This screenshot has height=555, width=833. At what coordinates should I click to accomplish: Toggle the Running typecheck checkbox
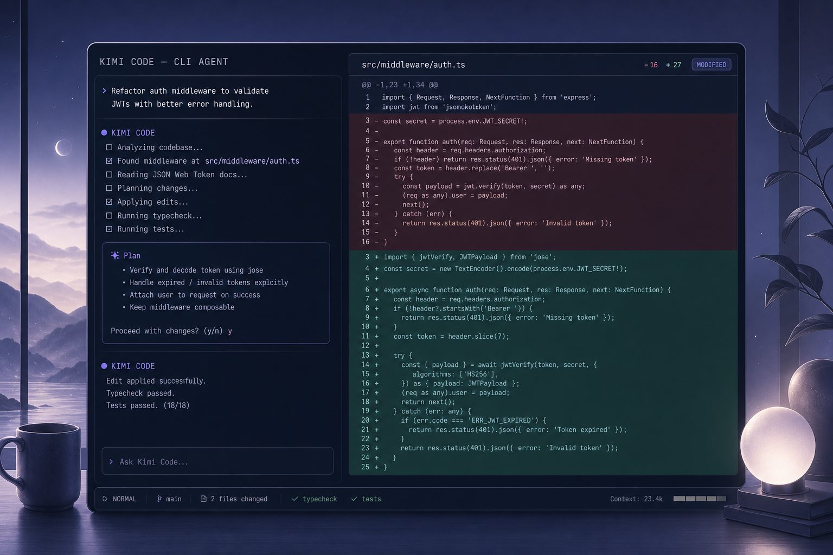(109, 216)
